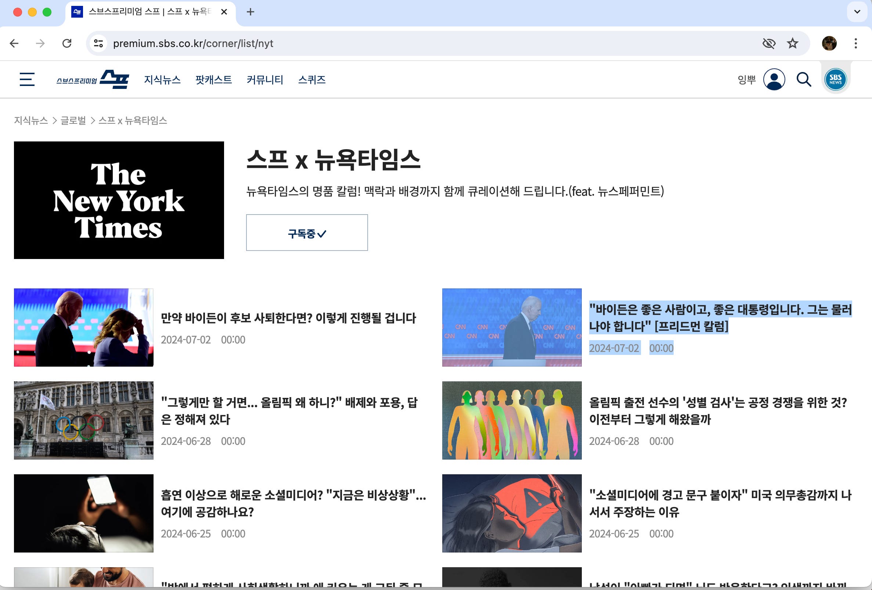Expand the tab search dropdown arrow
Image resolution: width=872 pixels, height=590 pixels.
pos(857,12)
